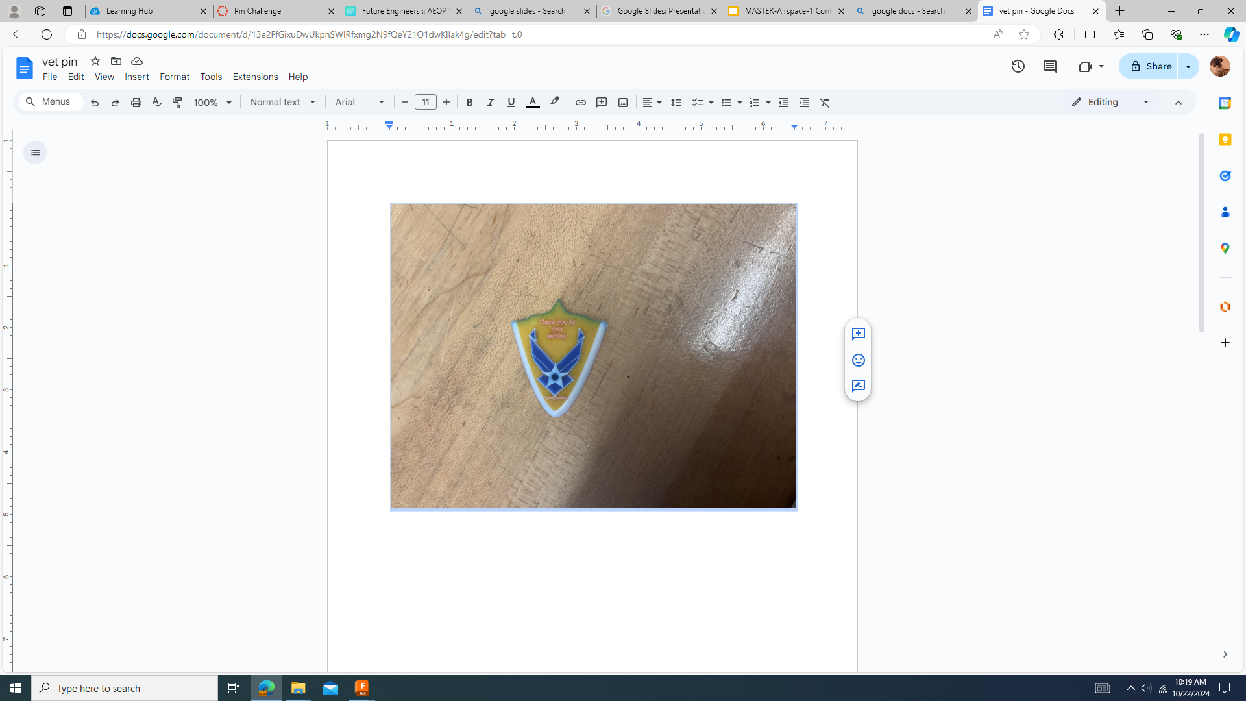The height and width of the screenshot is (701, 1246).
Task: Insert image using toolbar icon
Action: pos(623,103)
